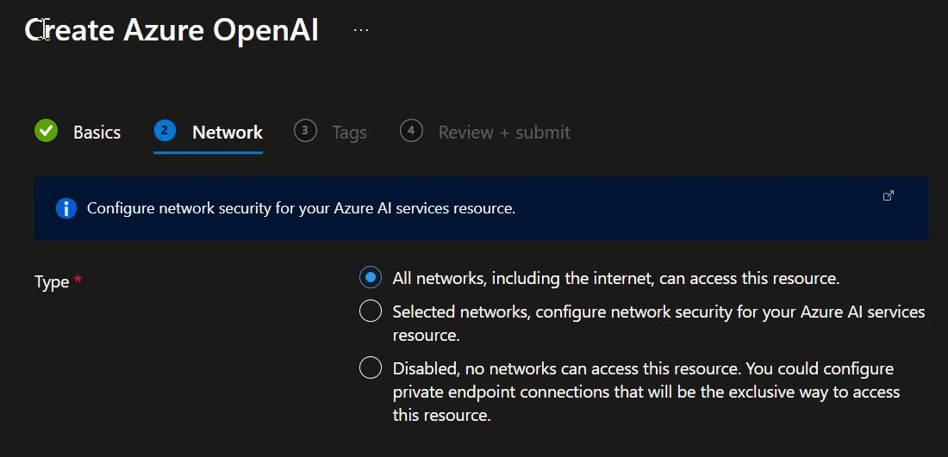Click the step 2 Network number badge

(x=165, y=131)
